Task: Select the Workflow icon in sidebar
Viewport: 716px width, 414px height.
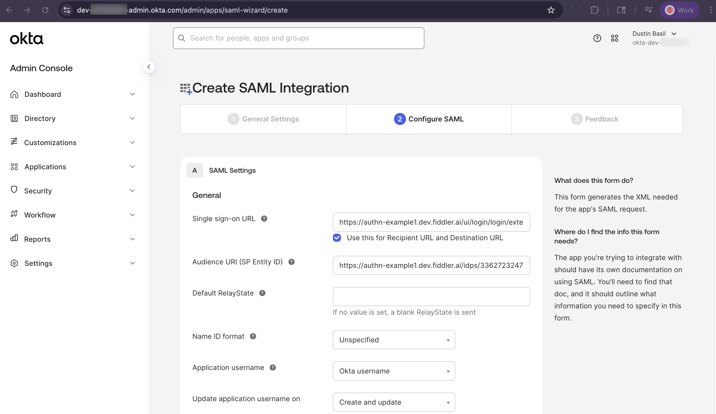Action: coord(14,215)
